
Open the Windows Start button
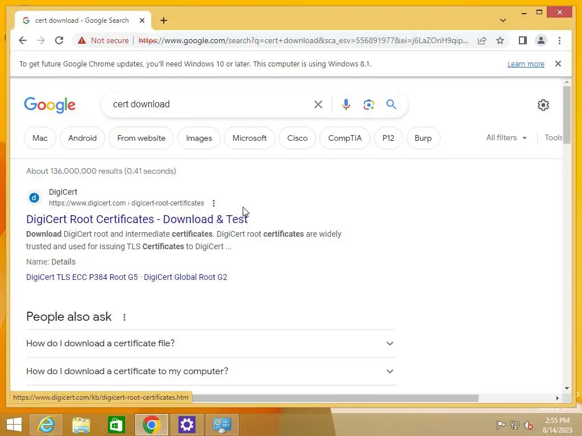tap(14, 425)
